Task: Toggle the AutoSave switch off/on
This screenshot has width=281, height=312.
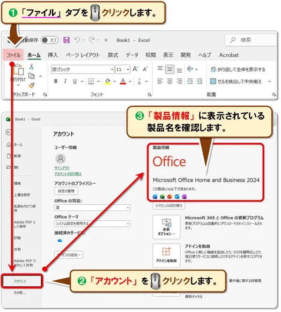Action: pyautogui.click(x=50, y=40)
